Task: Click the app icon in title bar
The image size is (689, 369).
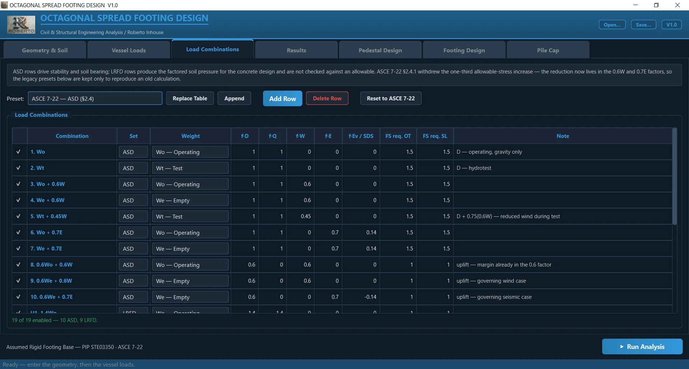Action: 4,5
